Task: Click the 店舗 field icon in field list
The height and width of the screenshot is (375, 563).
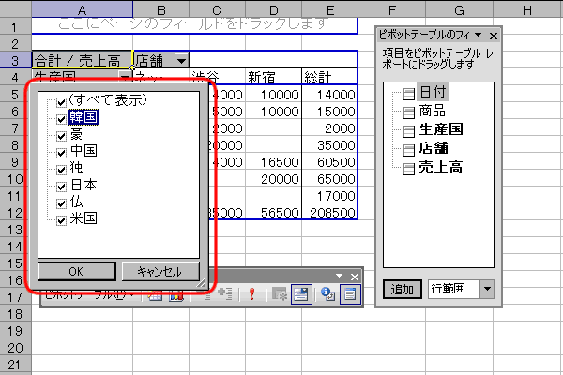Action: click(408, 150)
